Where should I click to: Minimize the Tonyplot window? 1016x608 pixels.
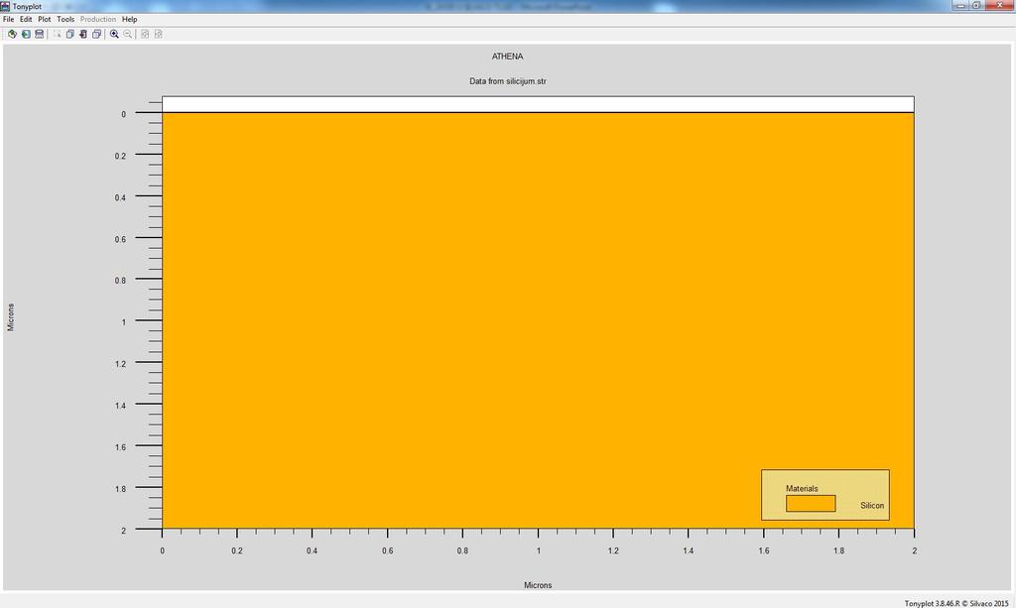(x=960, y=5)
